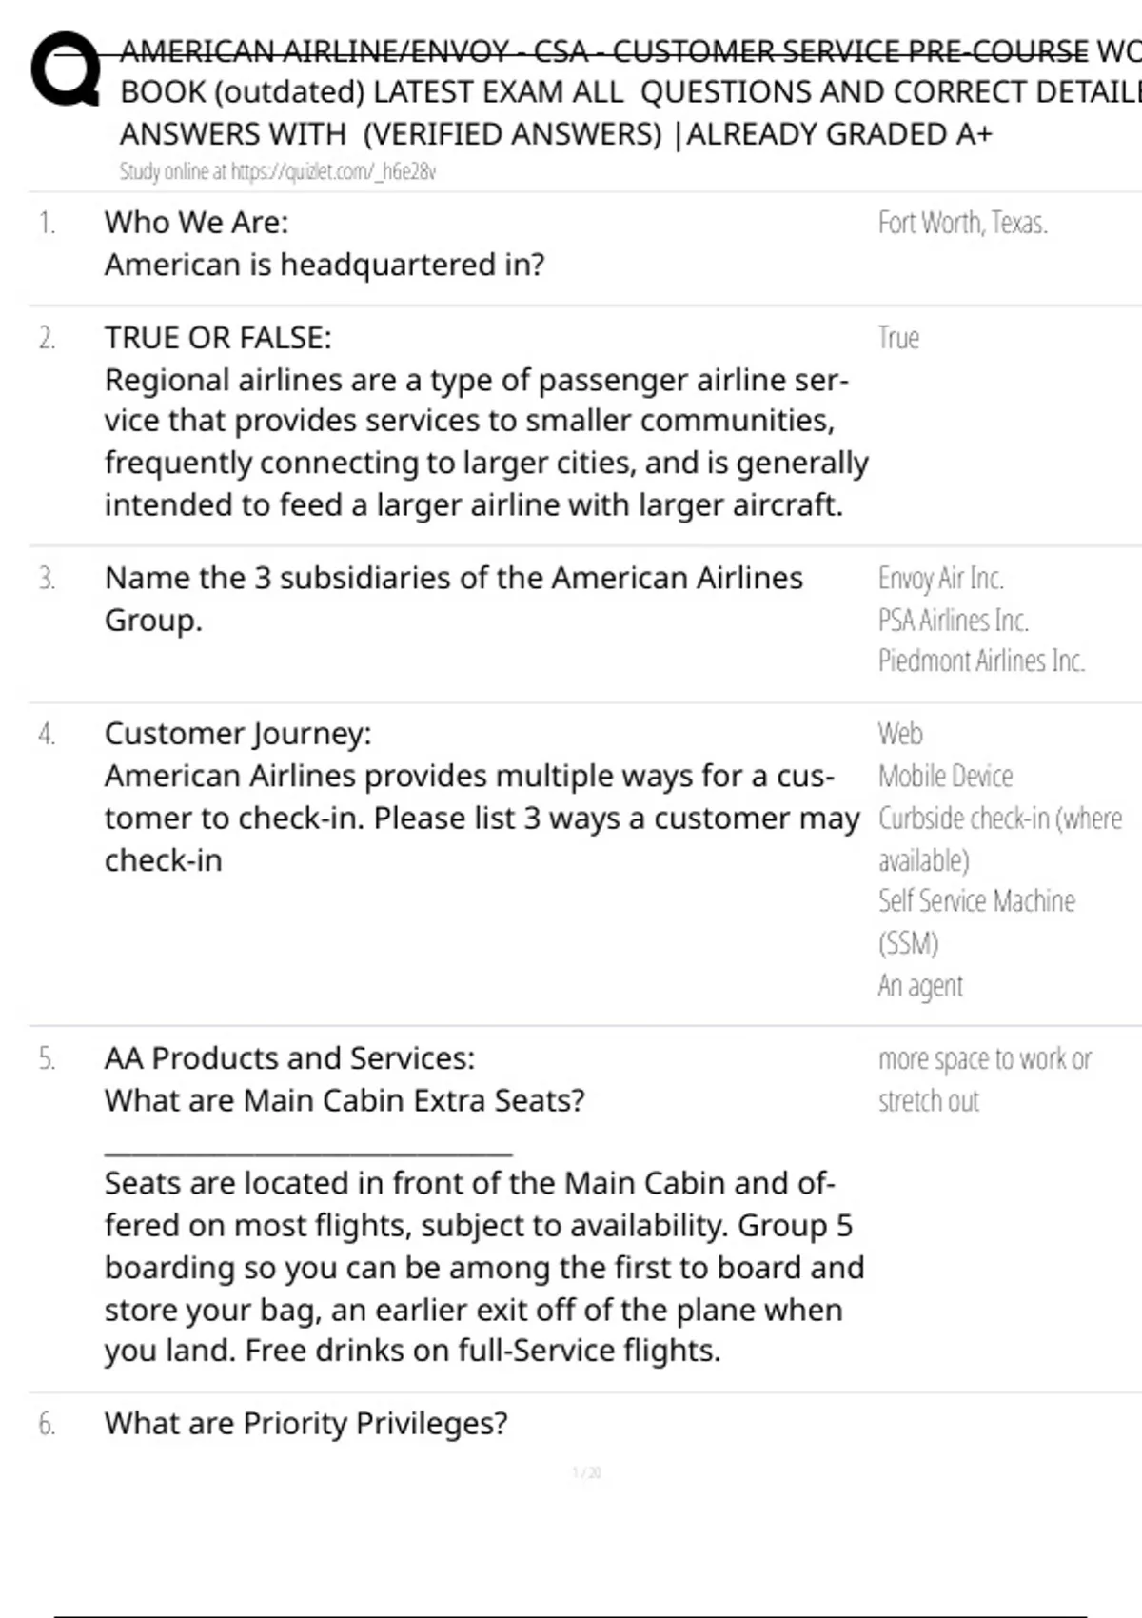Click the Quizlet Q logo icon
This screenshot has height=1618, width=1142.
point(65,69)
